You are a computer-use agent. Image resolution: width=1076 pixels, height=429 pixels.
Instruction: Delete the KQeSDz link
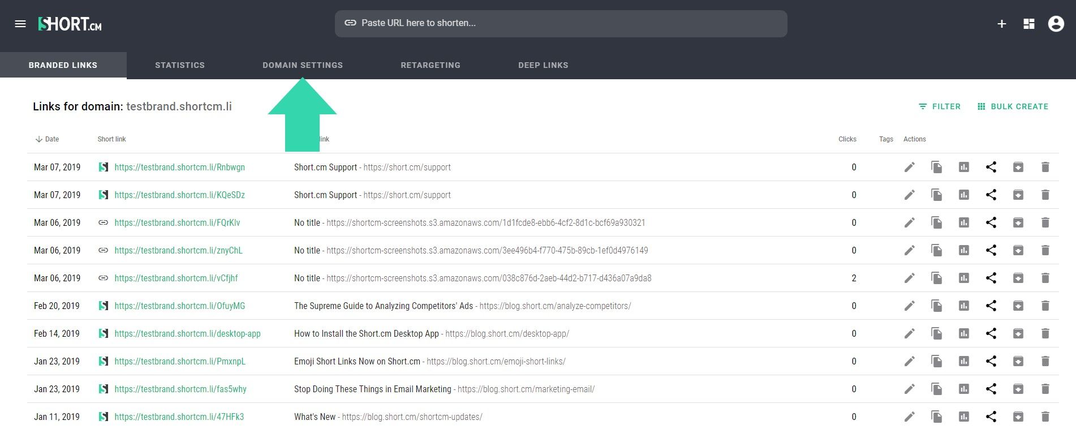tap(1045, 195)
